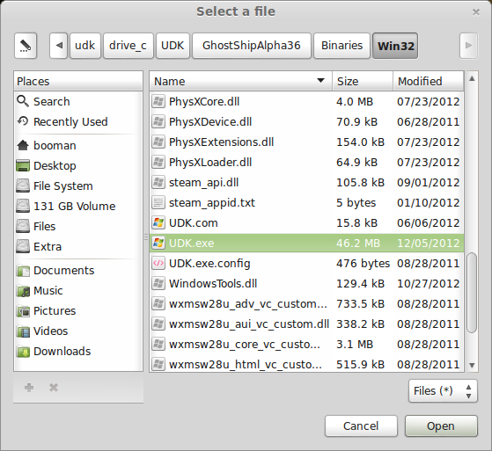Click the Pictures folder icon
Viewport: 492px width, 451px height.
pyautogui.click(x=23, y=311)
